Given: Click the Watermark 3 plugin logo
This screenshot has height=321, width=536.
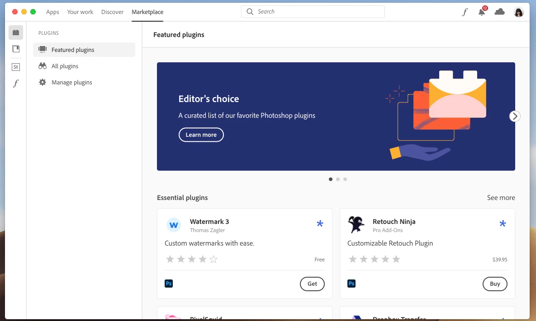Looking at the screenshot, I should click(174, 225).
